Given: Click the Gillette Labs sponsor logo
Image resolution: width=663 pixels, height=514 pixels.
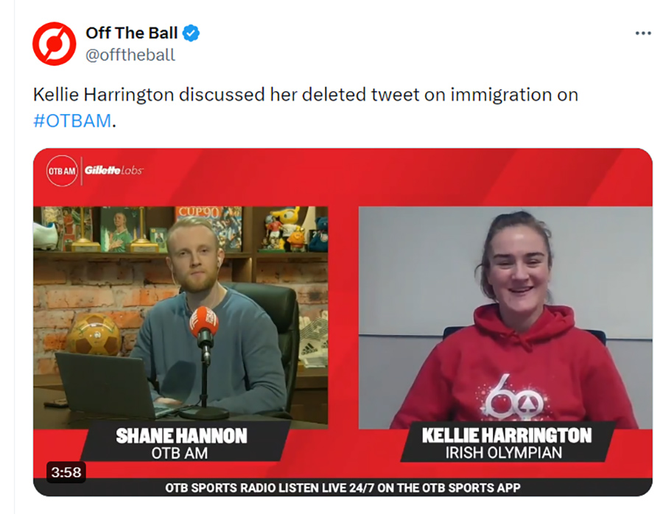Looking at the screenshot, I should click(113, 170).
